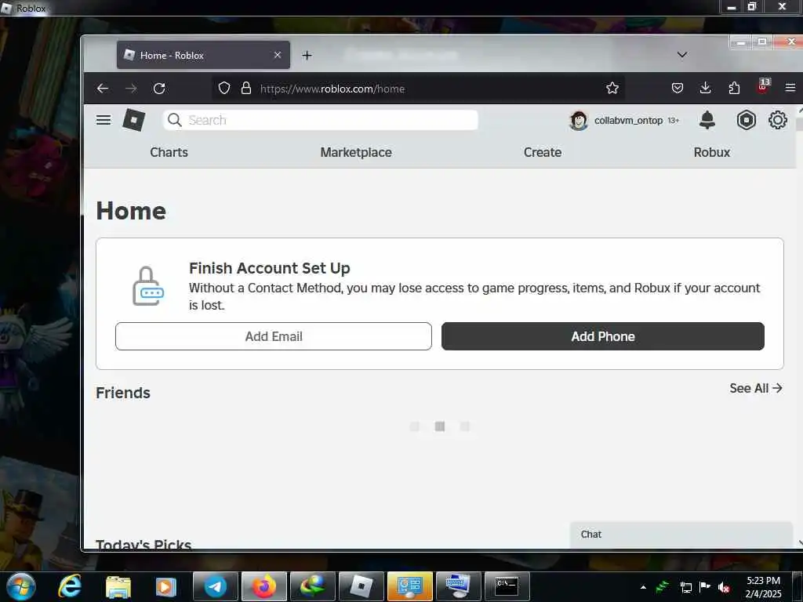803x602 pixels.
Task: Click the Add Phone button
Action: tap(603, 336)
